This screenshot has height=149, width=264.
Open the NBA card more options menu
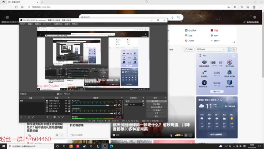click(x=234, y=56)
